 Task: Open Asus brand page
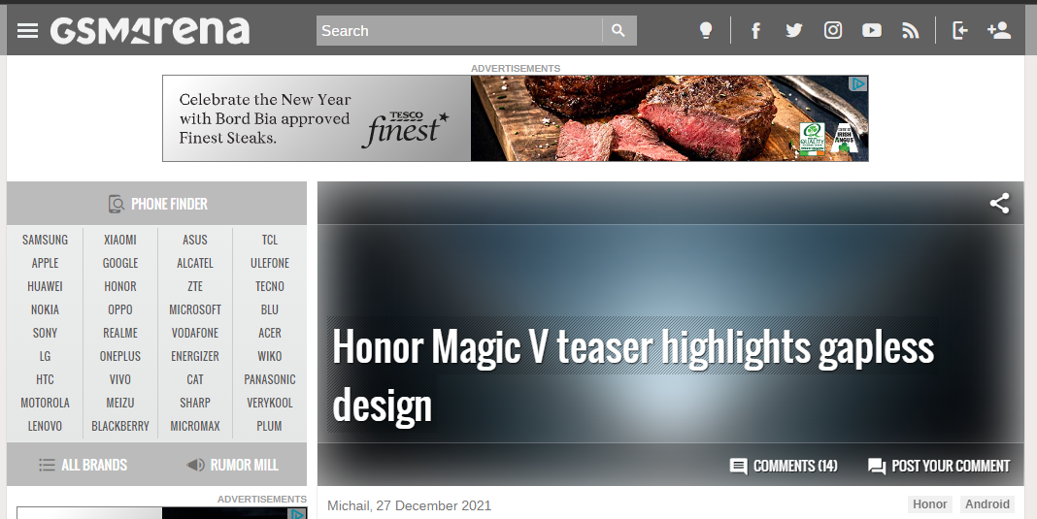(195, 240)
